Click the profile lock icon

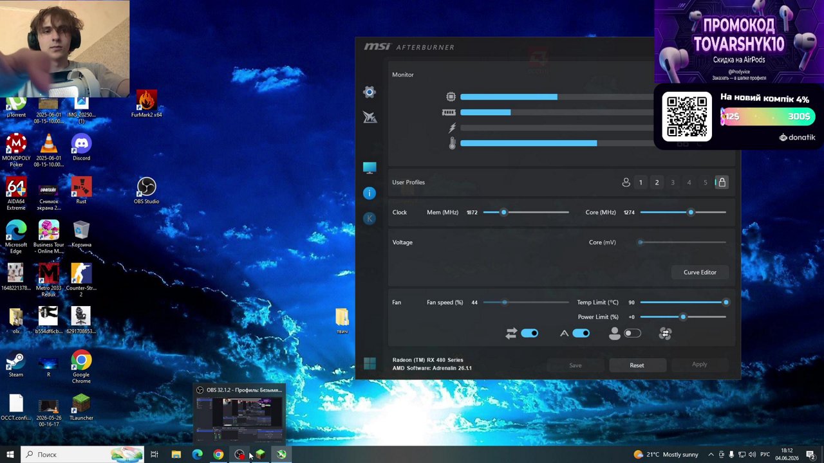[x=722, y=182]
